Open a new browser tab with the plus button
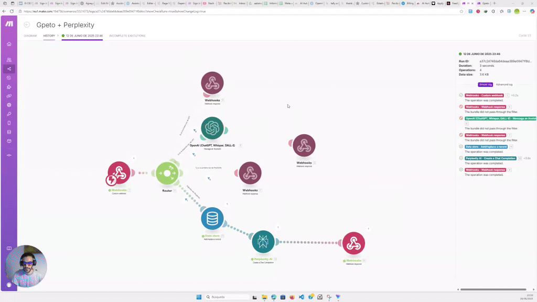537x302 pixels. 494,3
